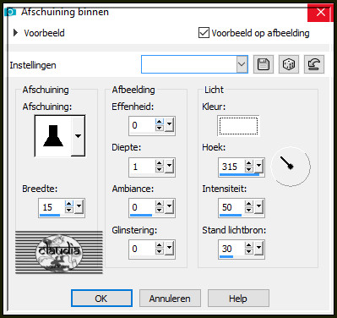Viewport: 337px width, 318px height.
Task: Decrease Stand lichtbron value with down spinner
Action: pyautogui.click(x=249, y=252)
